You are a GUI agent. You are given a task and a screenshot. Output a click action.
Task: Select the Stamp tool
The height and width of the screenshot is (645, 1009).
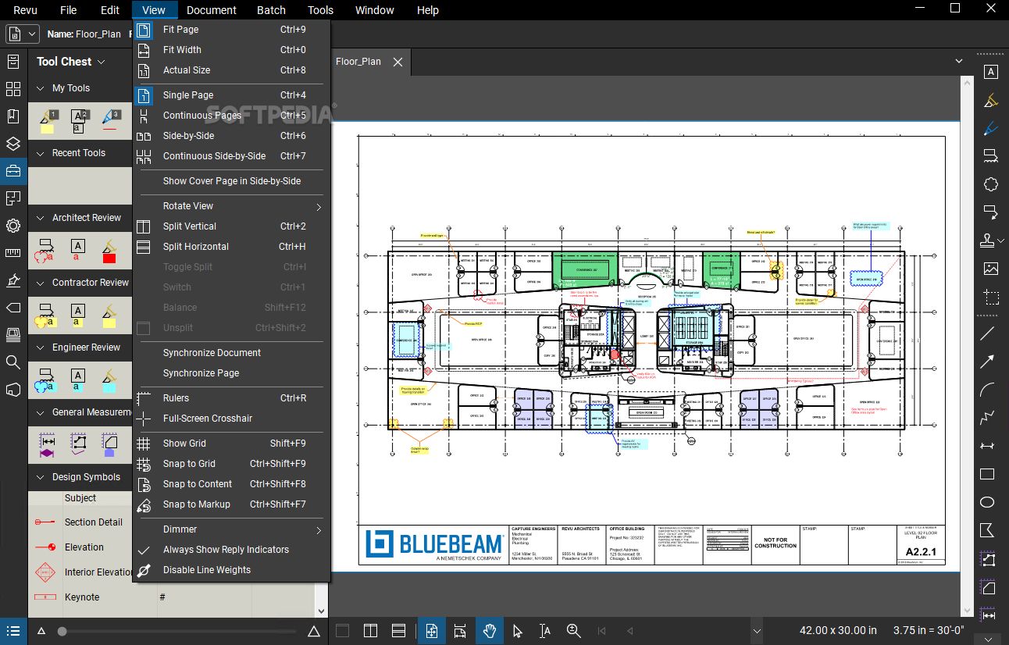[988, 241]
